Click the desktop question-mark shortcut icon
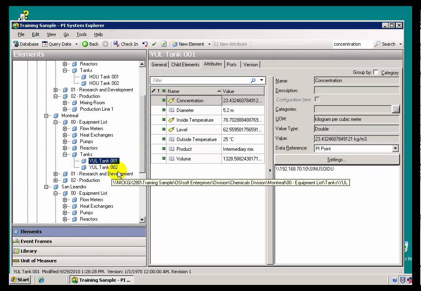Image resolution: width=421 pixels, height=291 pixels. pyautogui.click(x=24, y=15)
